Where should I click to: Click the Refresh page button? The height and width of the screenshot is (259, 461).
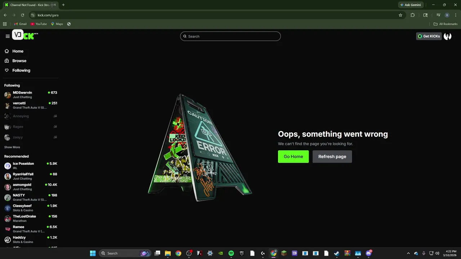click(x=332, y=156)
